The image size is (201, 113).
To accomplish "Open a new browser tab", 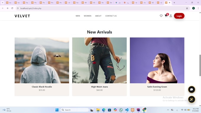I will 174,3.
